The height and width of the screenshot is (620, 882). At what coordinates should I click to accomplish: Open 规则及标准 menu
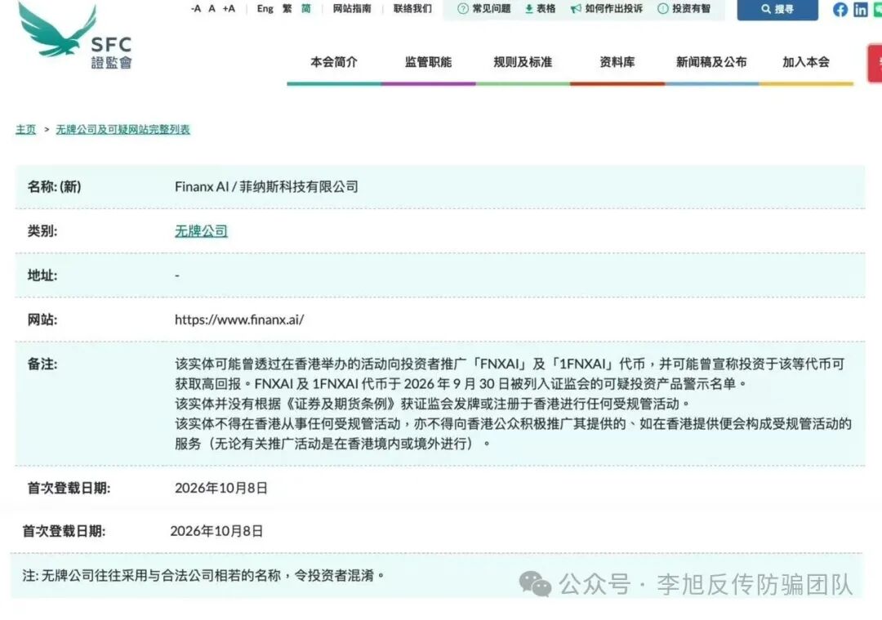(523, 62)
